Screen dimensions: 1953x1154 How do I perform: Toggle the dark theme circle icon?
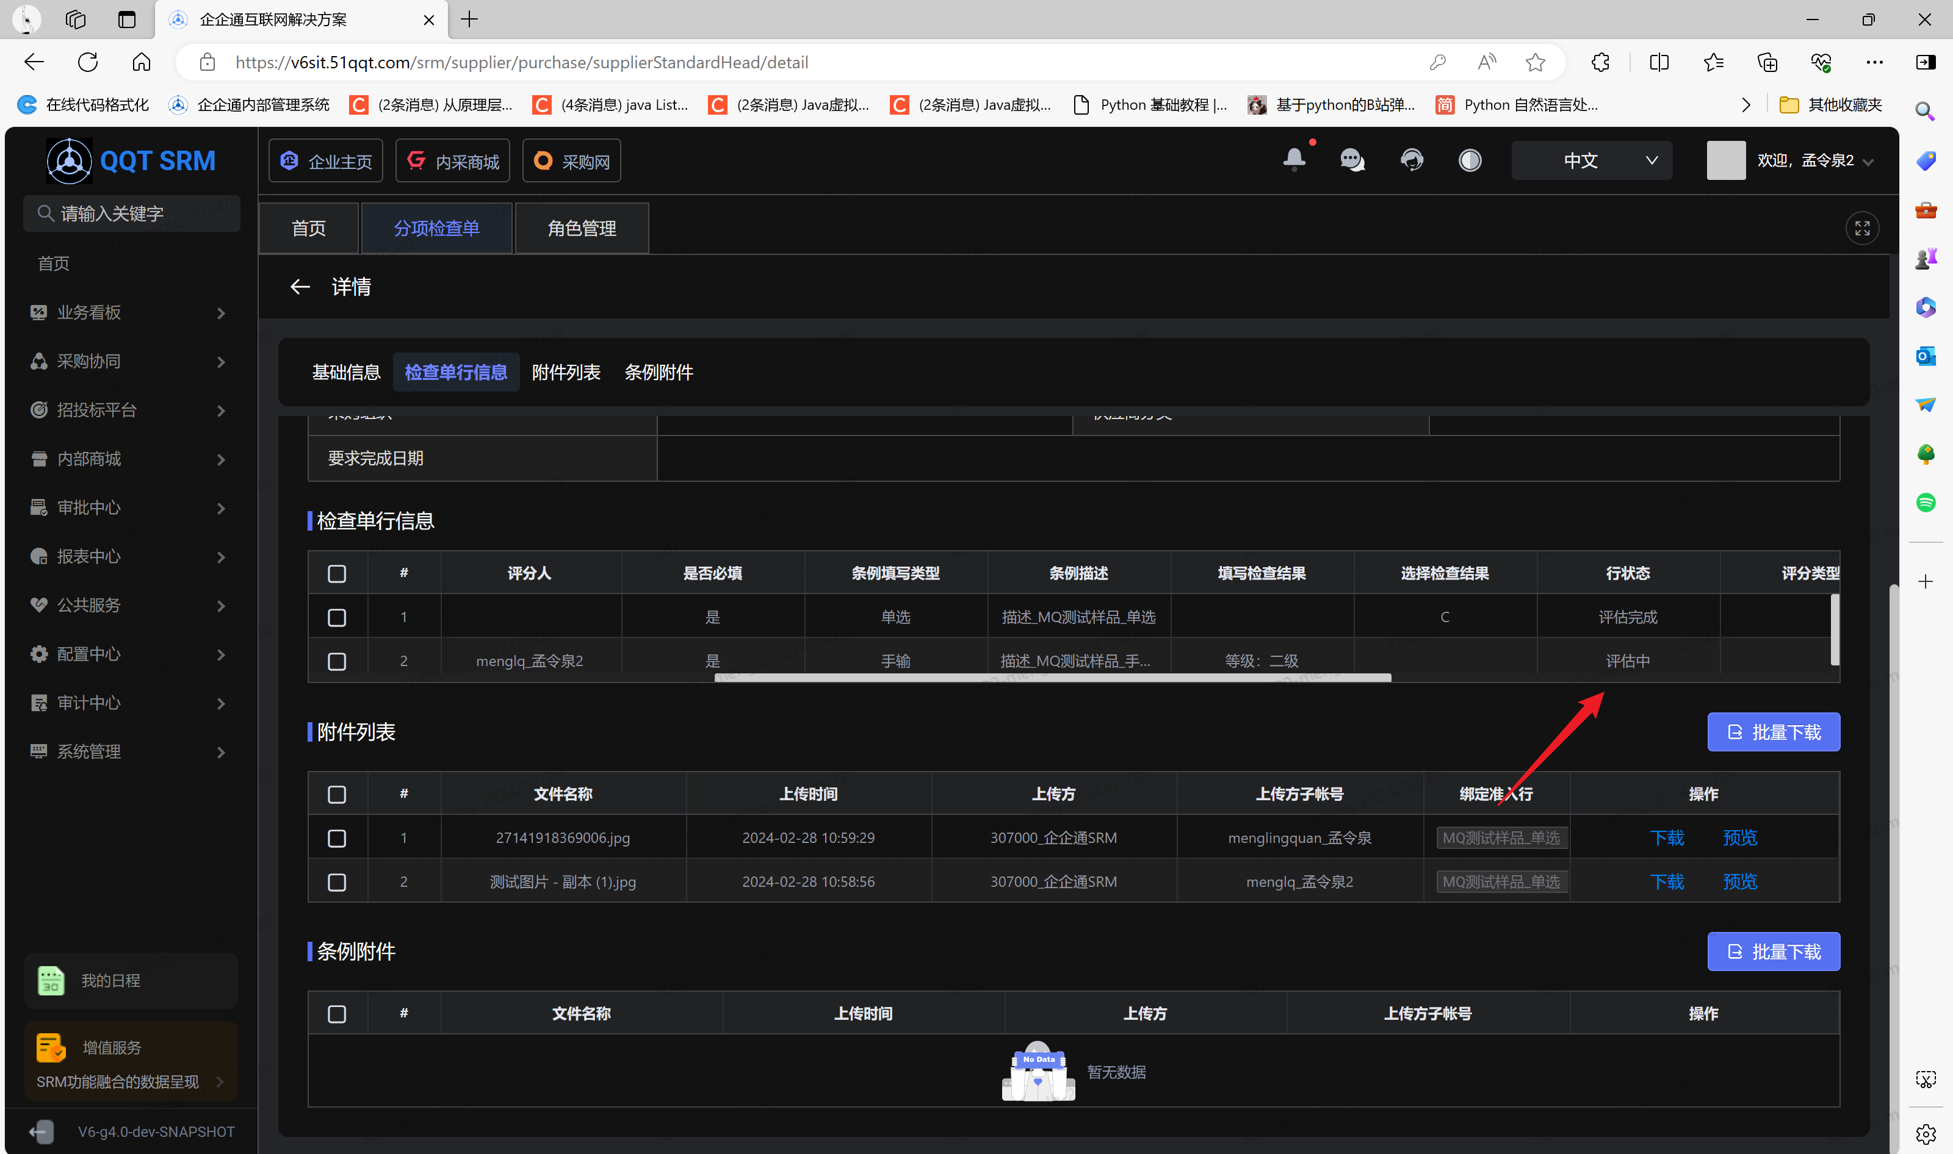coord(1470,160)
